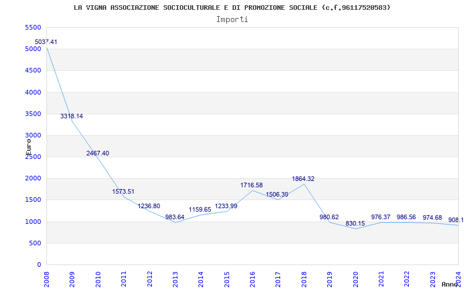Click the x-axis year 2009
This screenshot has height=290, width=464.
tap(72, 280)
